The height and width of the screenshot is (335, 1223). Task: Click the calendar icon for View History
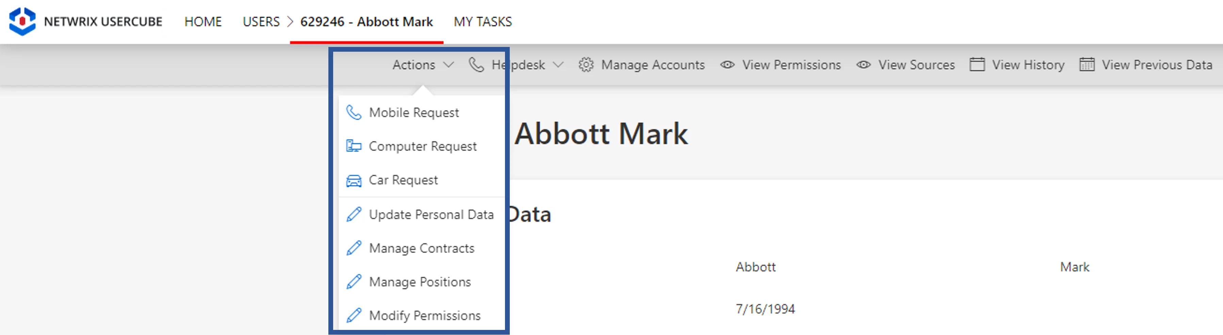977,65
